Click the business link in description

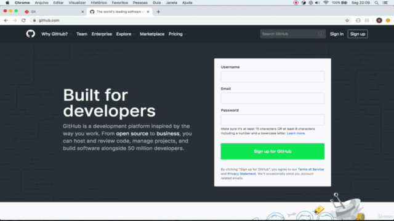[x=168, y=134]
